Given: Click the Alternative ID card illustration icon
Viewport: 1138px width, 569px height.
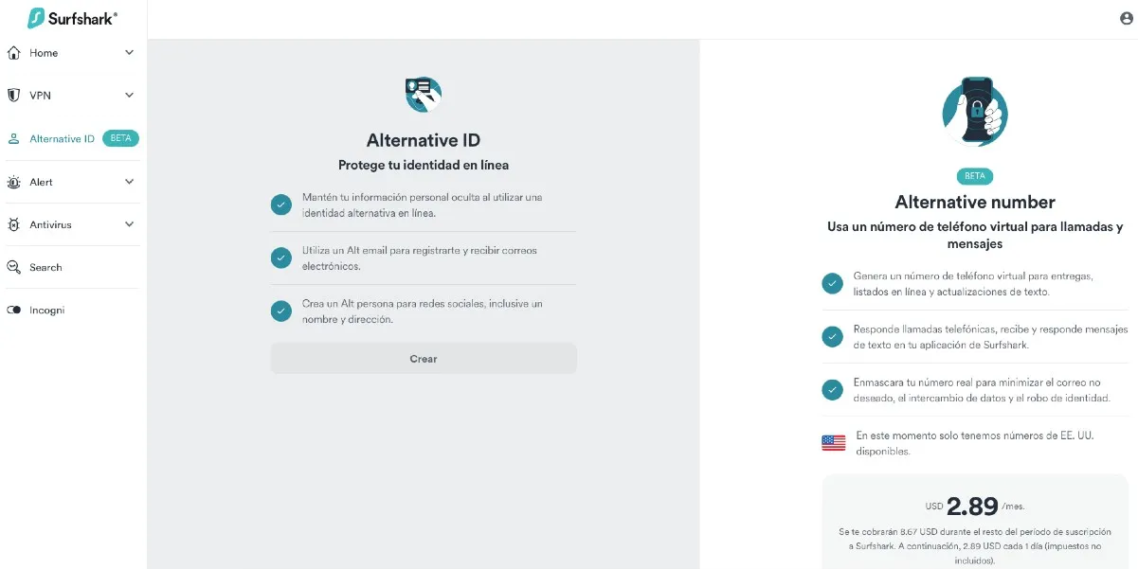Looking at the screenshot, I should pyautogui.click(x=424, y=94).
